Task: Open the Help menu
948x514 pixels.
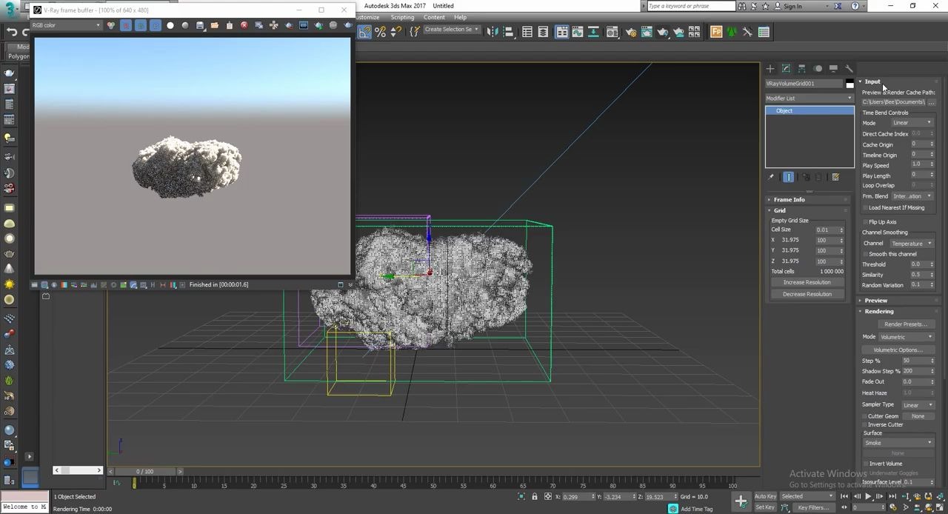Action: (460, 18)
